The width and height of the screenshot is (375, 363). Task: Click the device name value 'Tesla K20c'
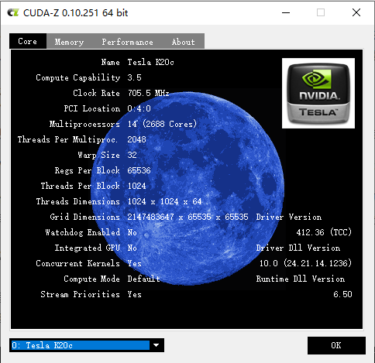[150, 62]
